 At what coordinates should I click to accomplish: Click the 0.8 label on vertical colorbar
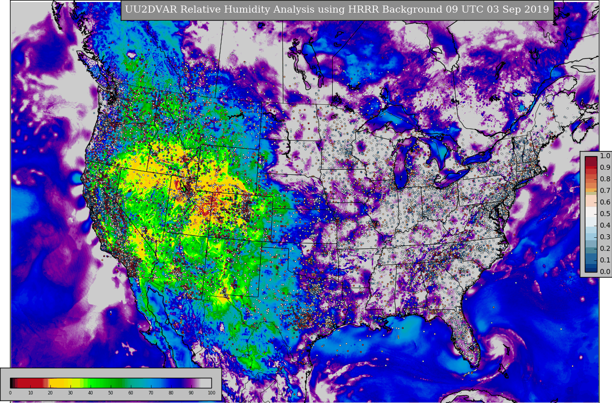pyautogui.click(x=605, y=179)
